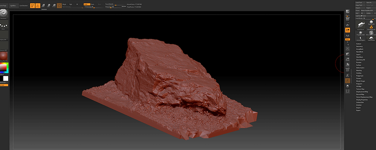376x150 pixels.
Task: Toggle Local transformations button in right shelf
Action: pos(347,30)
